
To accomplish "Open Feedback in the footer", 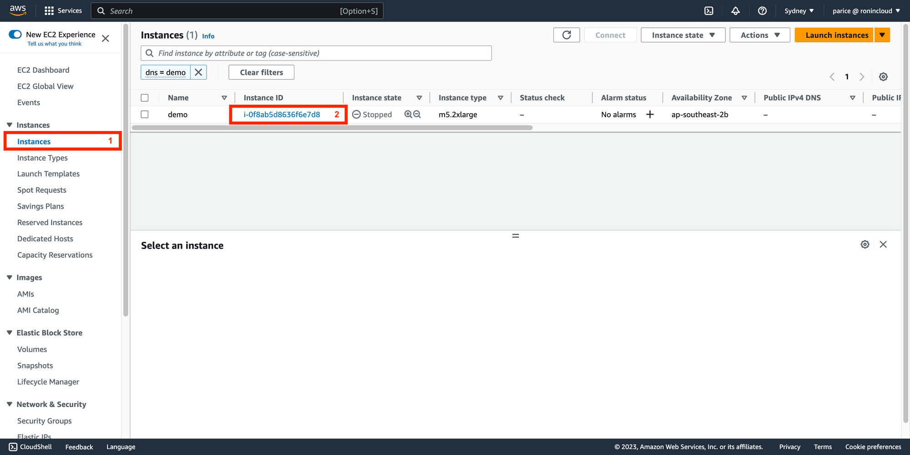I will coord(79,447).
